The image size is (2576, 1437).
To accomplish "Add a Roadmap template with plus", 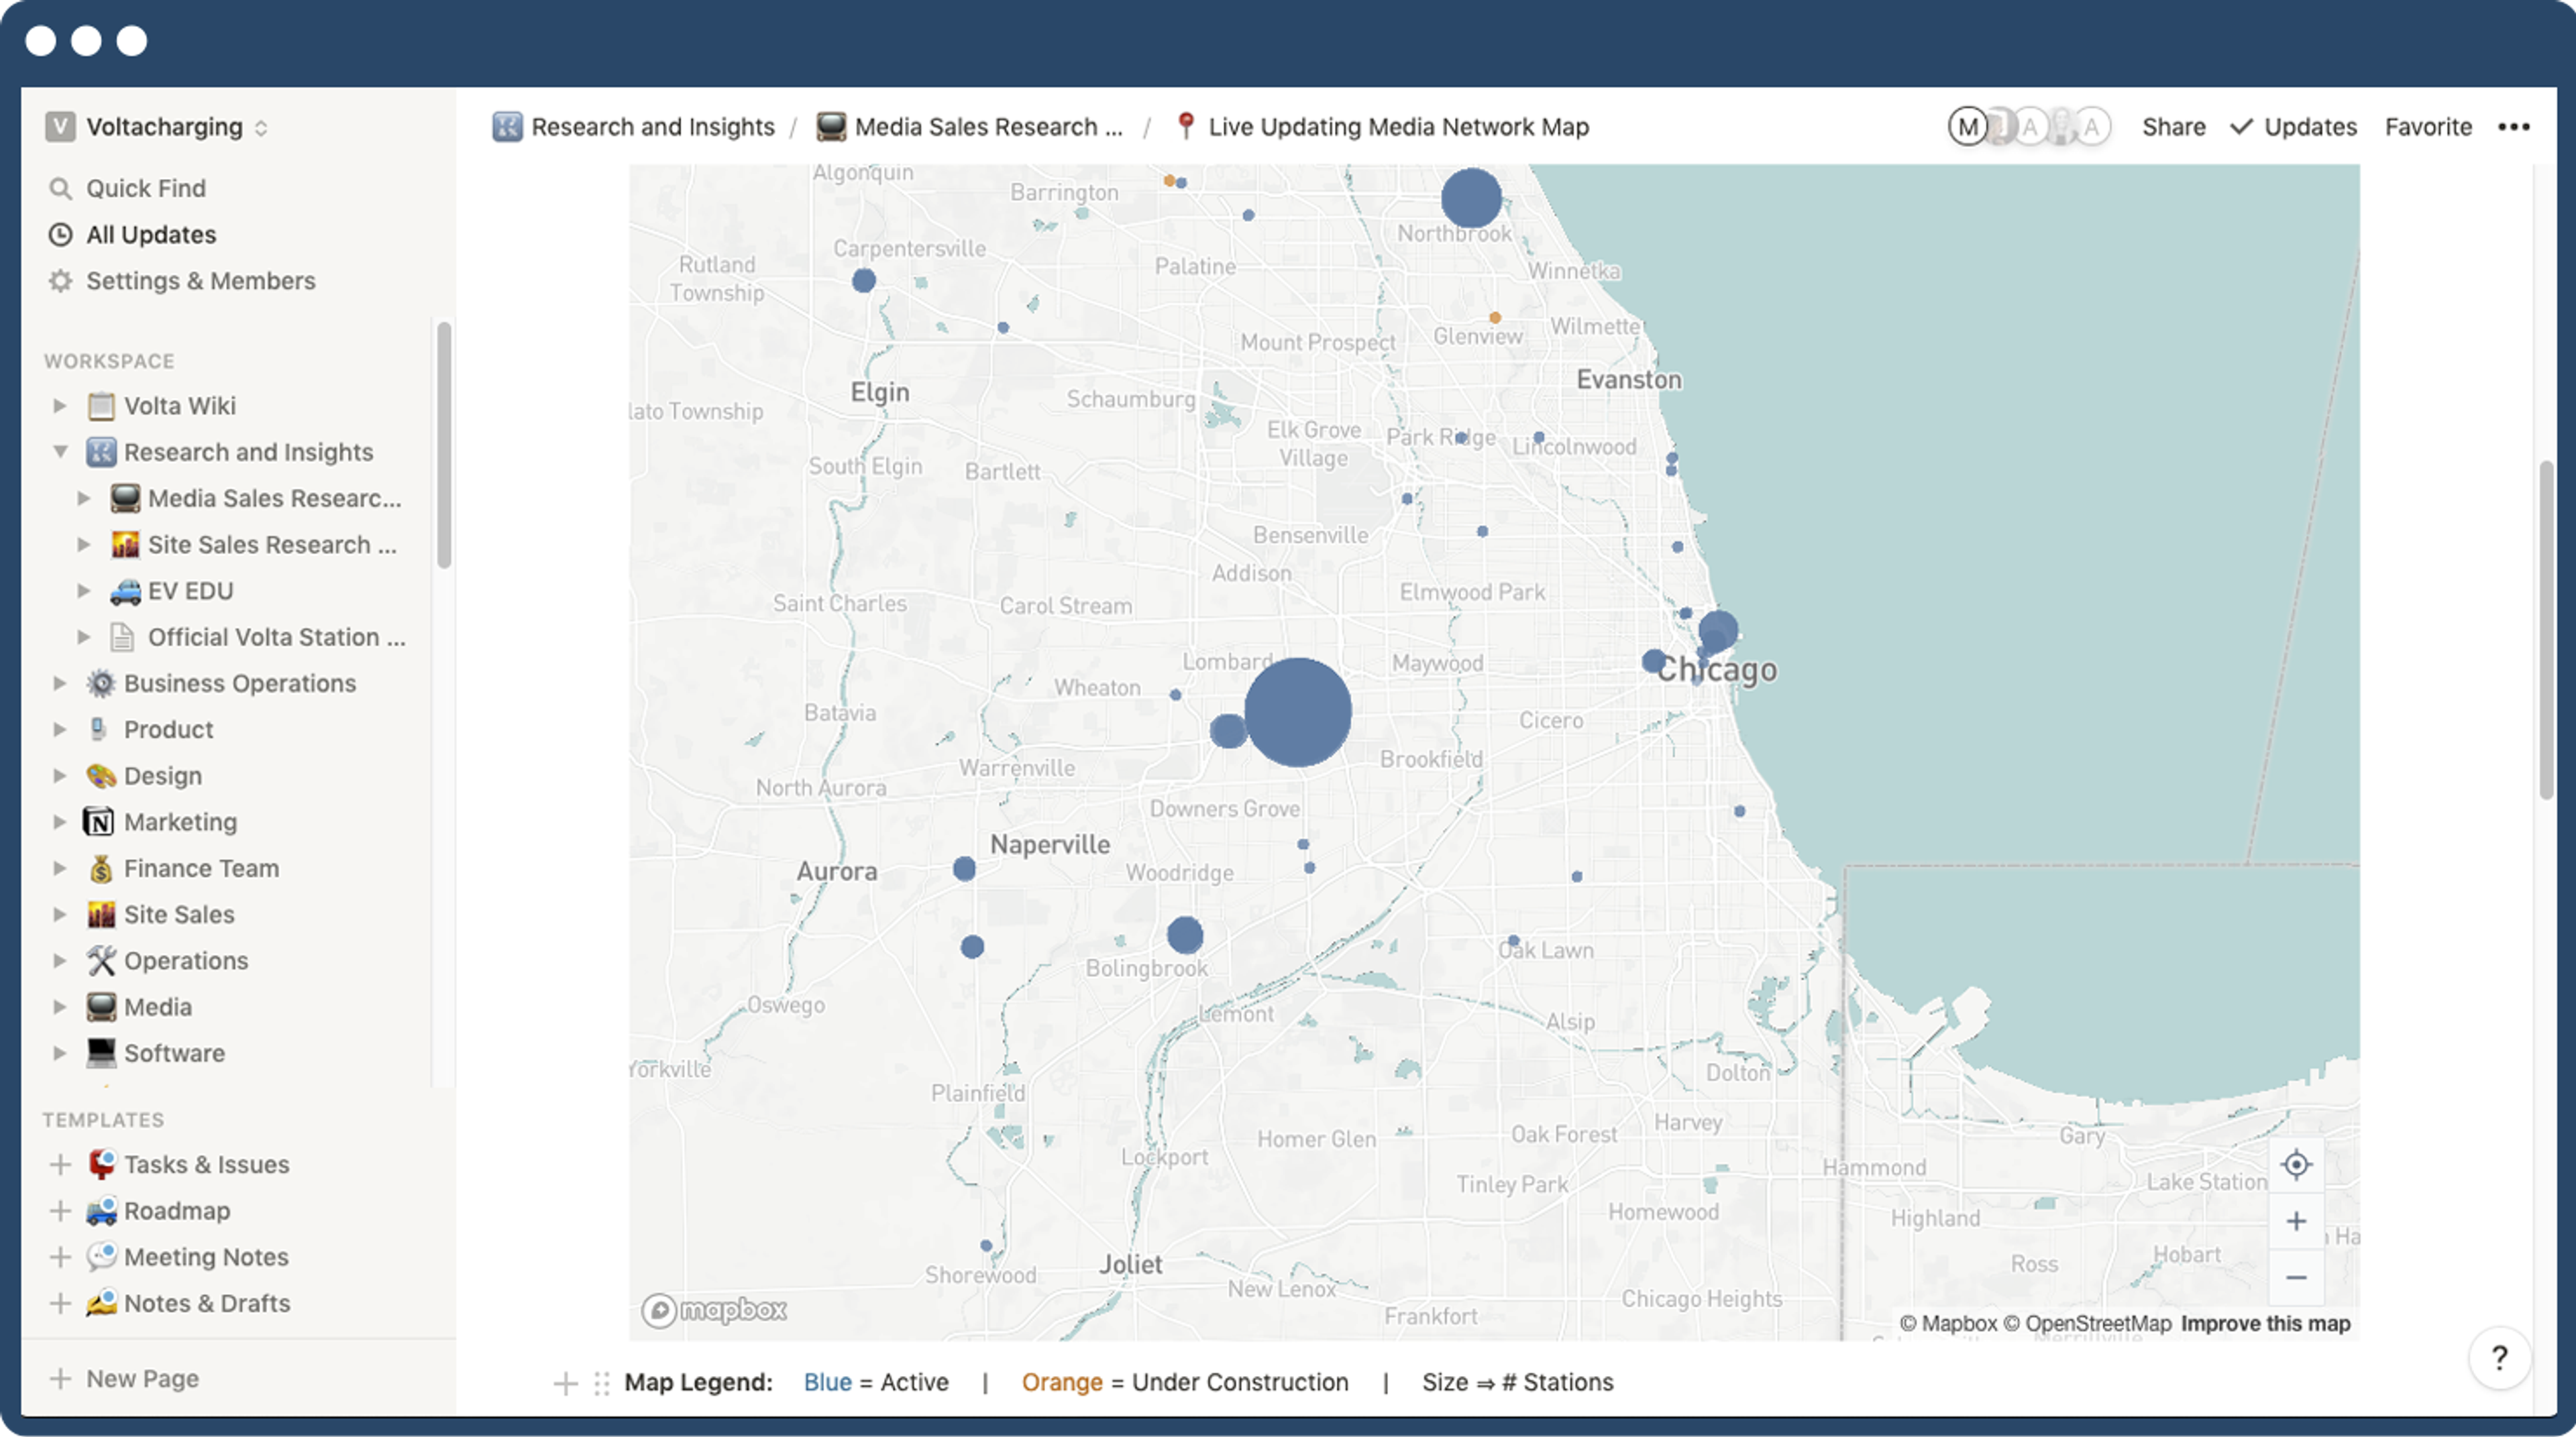I will (x=60, y=1210).
